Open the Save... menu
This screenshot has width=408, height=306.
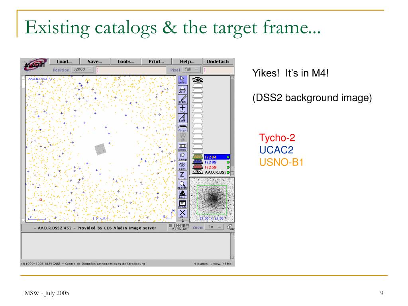click(95, 61)
